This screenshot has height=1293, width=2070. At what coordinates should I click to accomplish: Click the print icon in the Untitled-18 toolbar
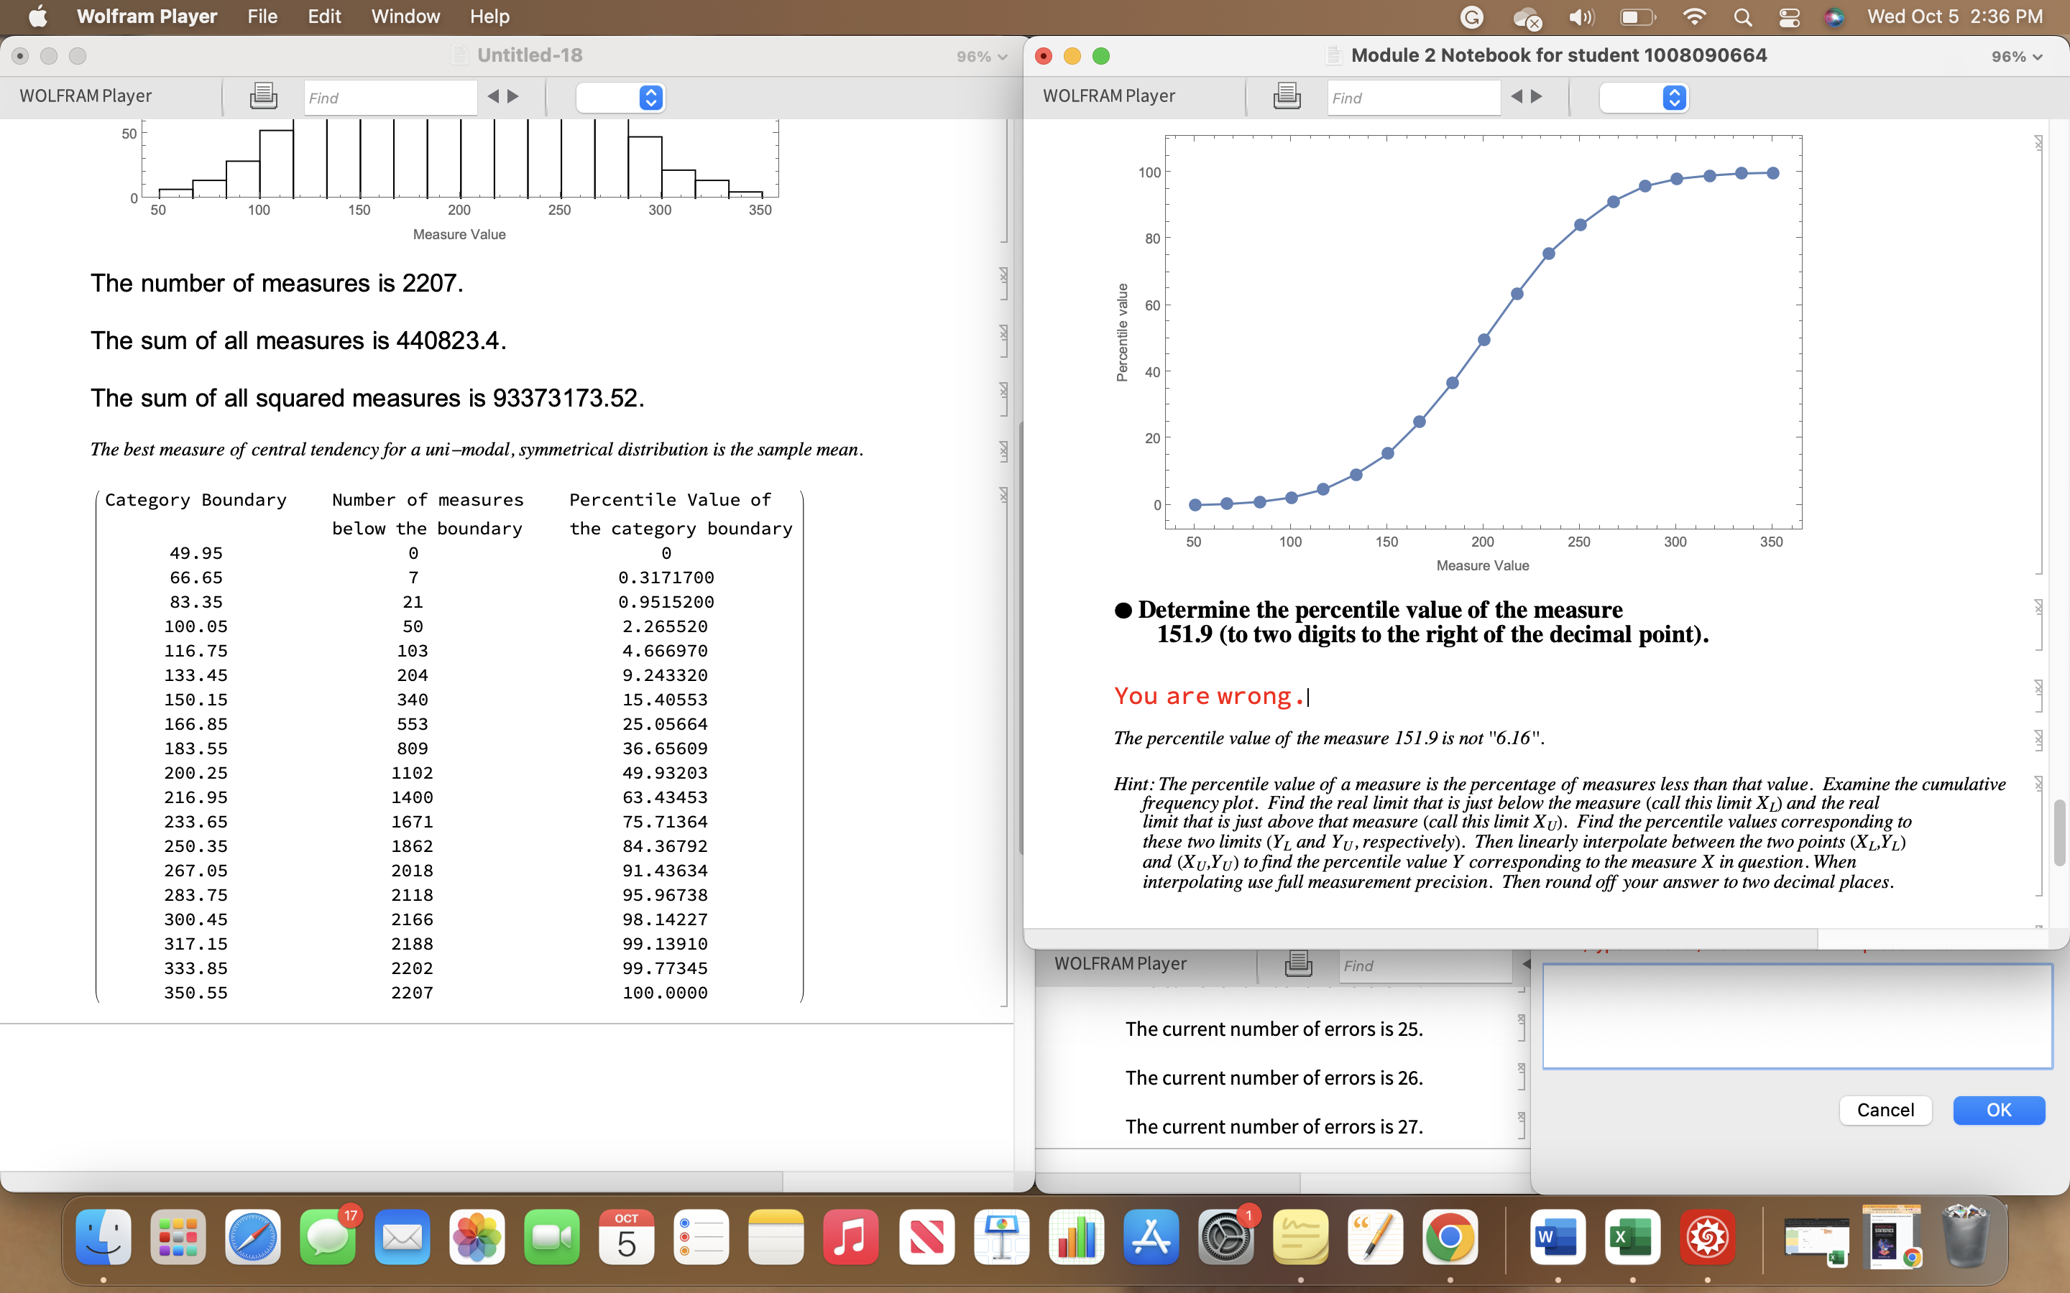262,97
